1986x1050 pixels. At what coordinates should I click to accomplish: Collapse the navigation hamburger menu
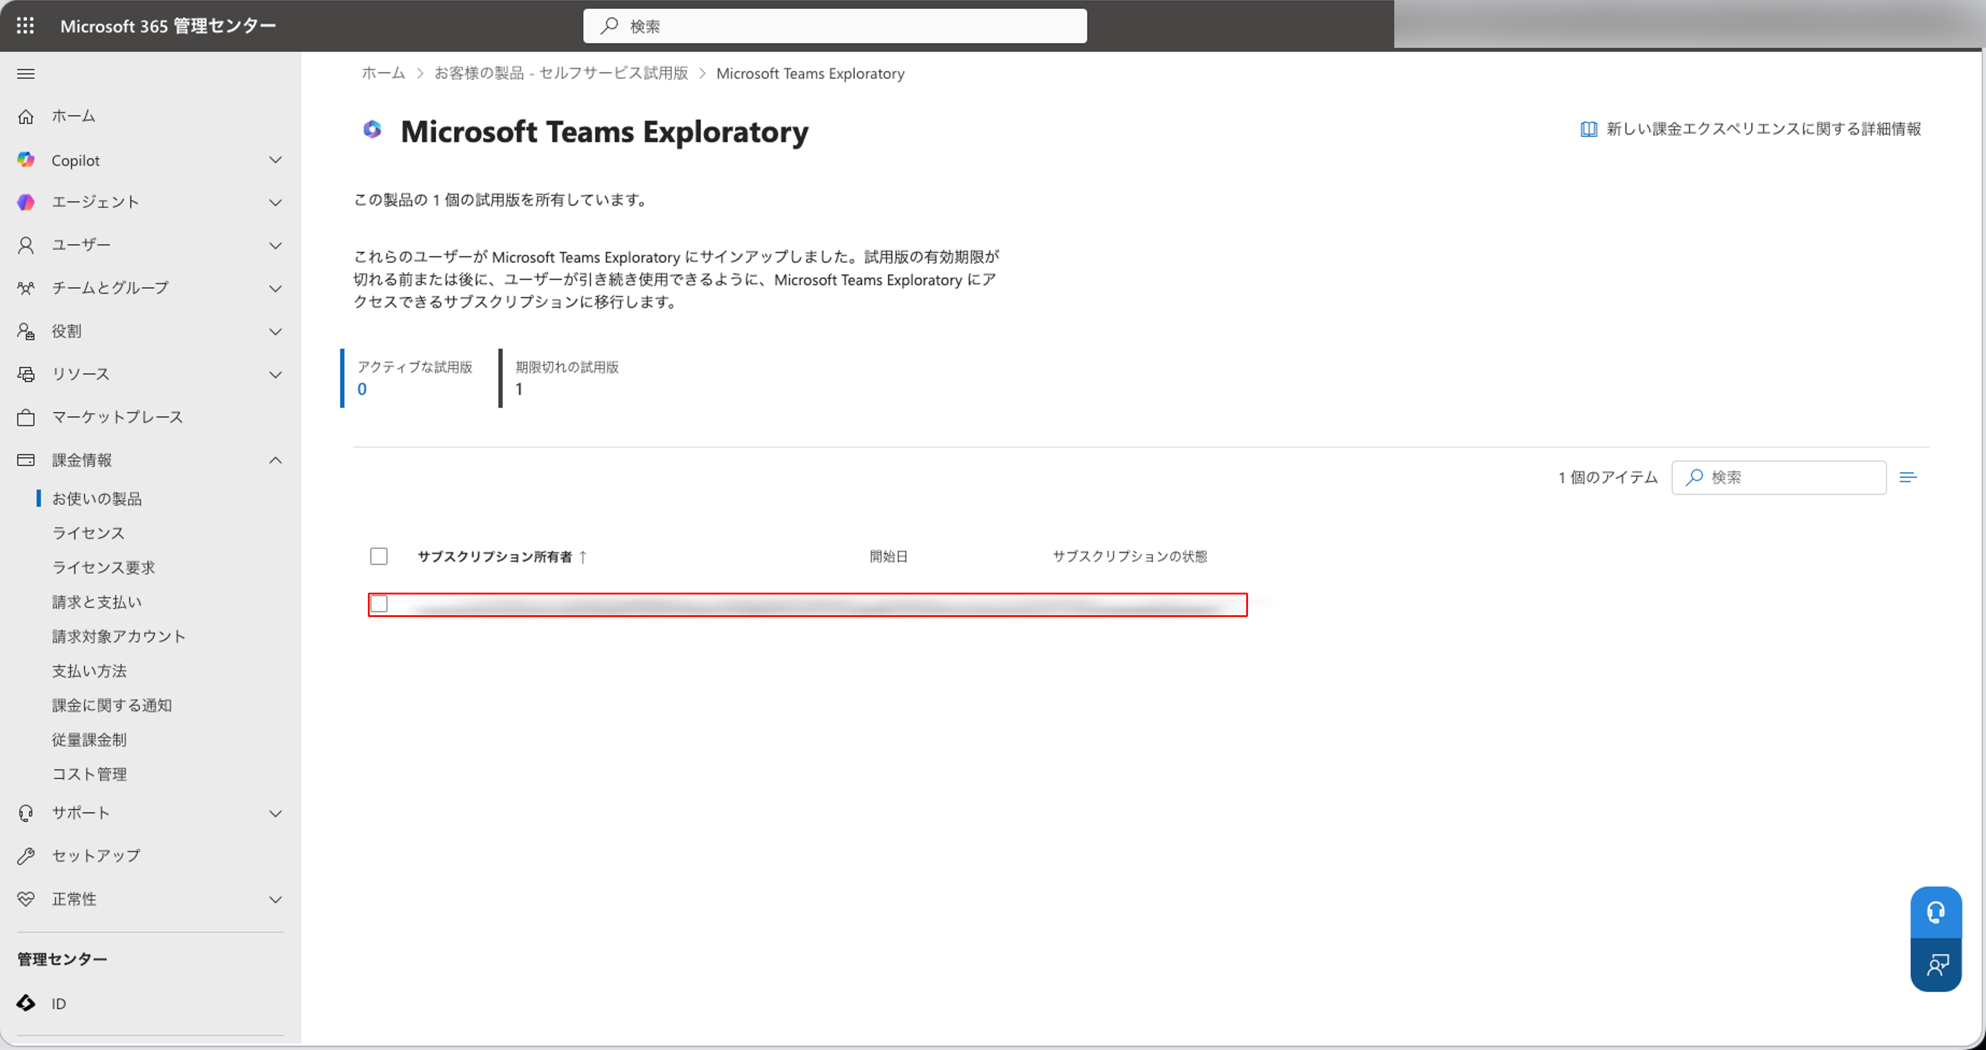click(x=25, y=74)
